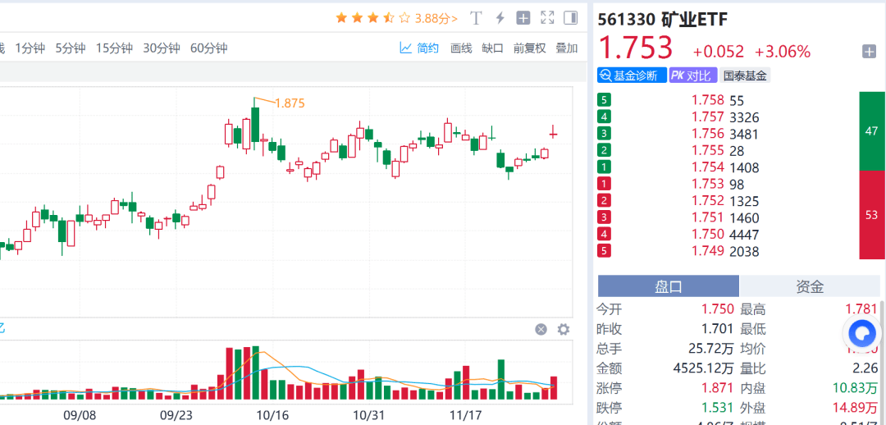886x425 pixels.
Task: Toggle 缺口 gap display
Action: click(x=492, y=48)
